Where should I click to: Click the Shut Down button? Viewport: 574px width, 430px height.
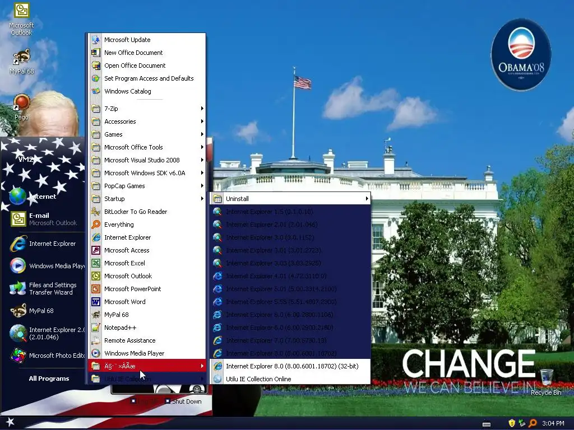tap(183, 401)
